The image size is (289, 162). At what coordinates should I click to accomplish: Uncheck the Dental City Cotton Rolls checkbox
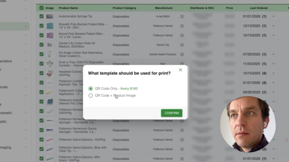coord(41,45)
